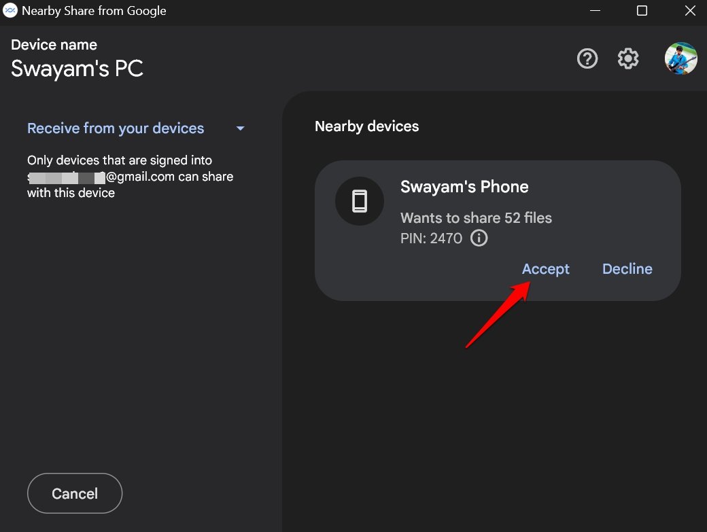Viewport: 707px width, 532px height.
Task: Click the Nearby Share logo in titlebar
Action: (x=10, y=11)
